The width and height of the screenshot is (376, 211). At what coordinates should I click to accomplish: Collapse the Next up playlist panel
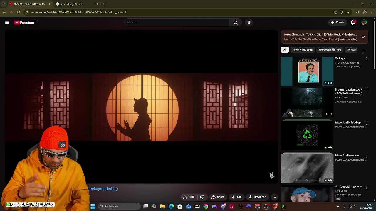pos(363,37)
